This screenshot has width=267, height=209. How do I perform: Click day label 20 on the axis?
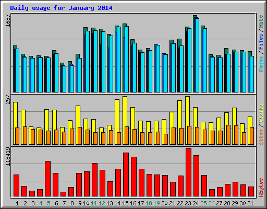[x=164, y=203]
